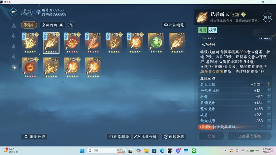Click the 氣血上限 attribute row
This screenshot has width=276, height=155.
coord(235,84)
